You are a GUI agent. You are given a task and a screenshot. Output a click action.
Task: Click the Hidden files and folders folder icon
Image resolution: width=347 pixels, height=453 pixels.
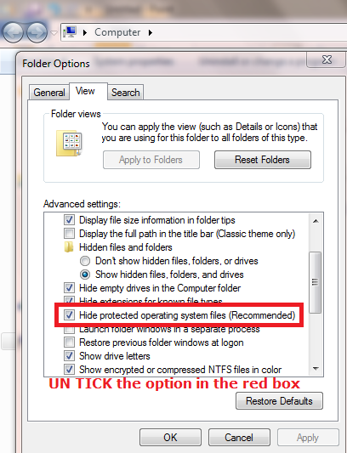pos(69,247)
